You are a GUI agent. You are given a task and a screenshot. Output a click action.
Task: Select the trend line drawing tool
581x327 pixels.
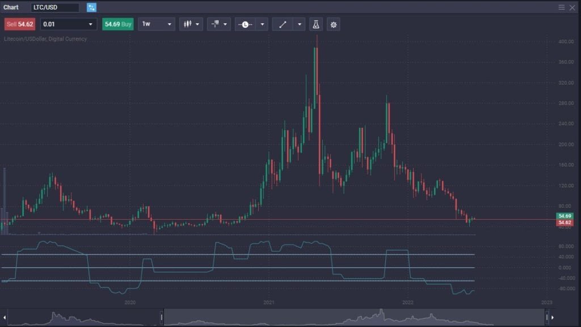[283, 24]
